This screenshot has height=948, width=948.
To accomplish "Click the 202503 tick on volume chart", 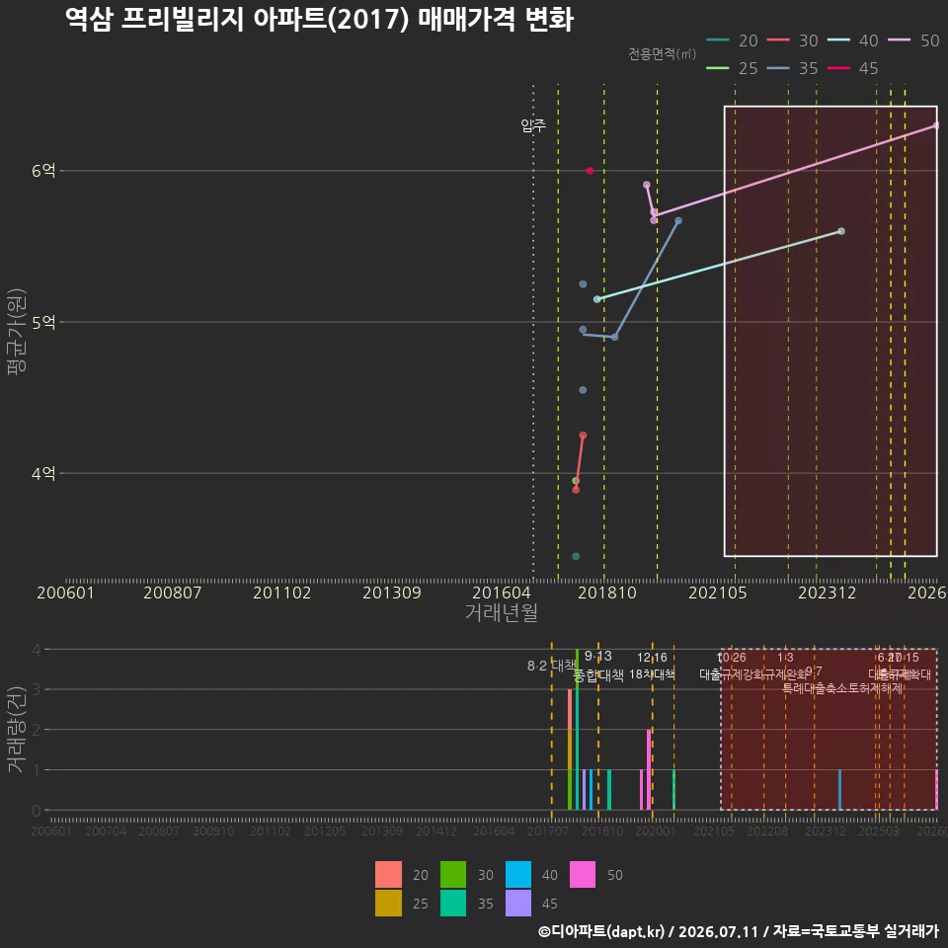I will (x=879, y=831).
